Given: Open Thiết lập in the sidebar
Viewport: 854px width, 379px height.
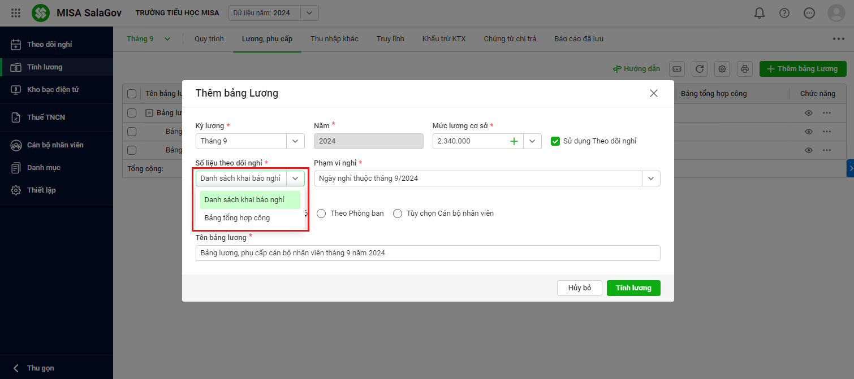Looking at the screenshot, I should [x=57, y=190].
